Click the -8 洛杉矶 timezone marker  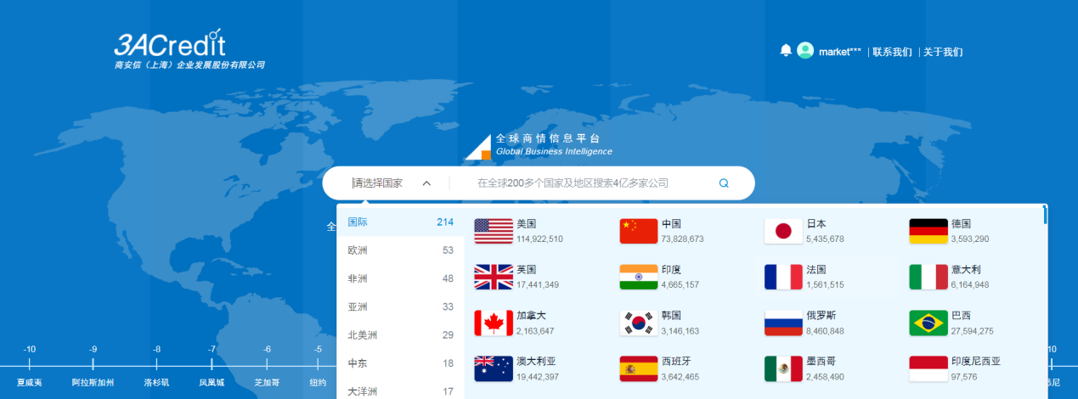click(x=156, y=365)
